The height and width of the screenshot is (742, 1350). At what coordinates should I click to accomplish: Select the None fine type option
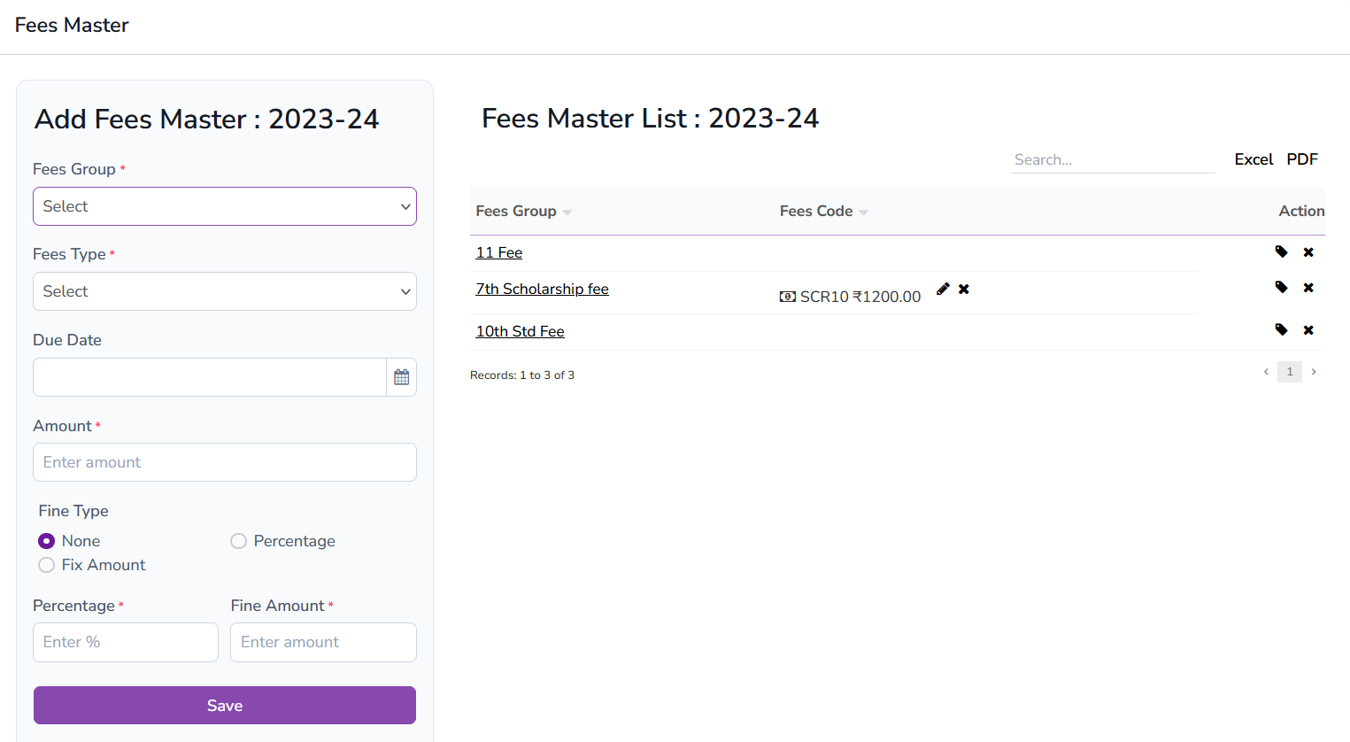point(46,540)
